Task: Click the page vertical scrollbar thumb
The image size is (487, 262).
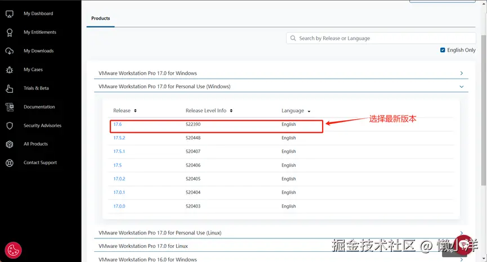Action: [484, 110]
